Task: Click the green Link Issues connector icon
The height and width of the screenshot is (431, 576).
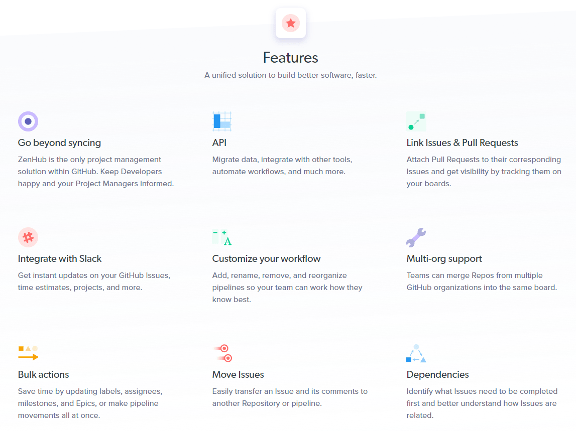Action: coord(416,121)
